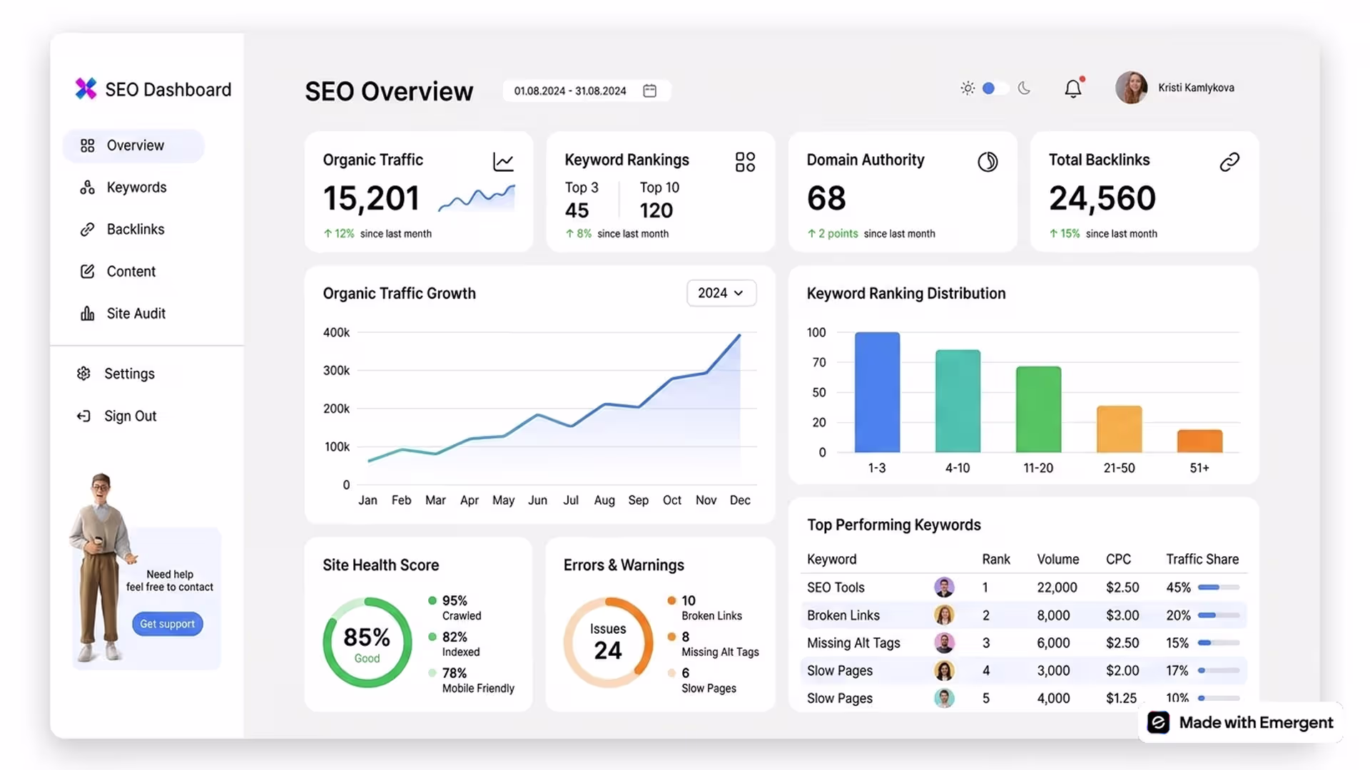Viewport: 1370px width, 770px height.
Task: Click the Volume column header
Action: point(1057,560)
